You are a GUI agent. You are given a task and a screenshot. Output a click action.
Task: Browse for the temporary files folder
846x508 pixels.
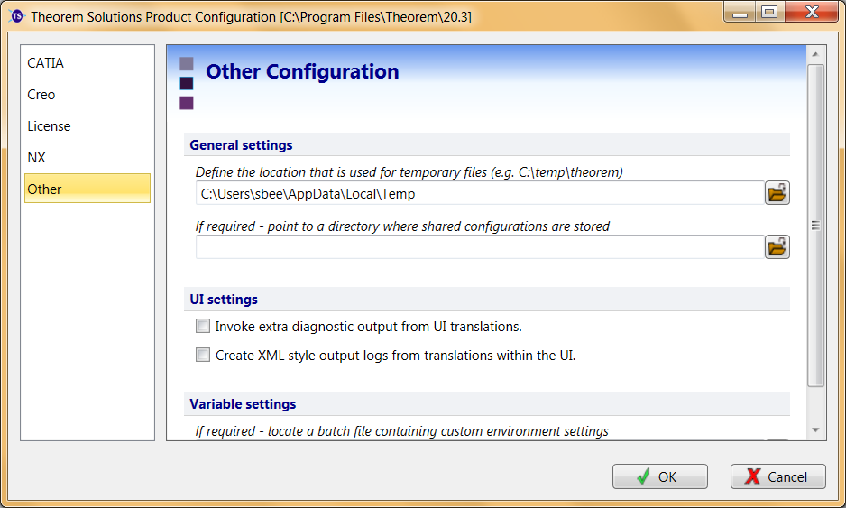pyautogui.click(x=777, y=193)
